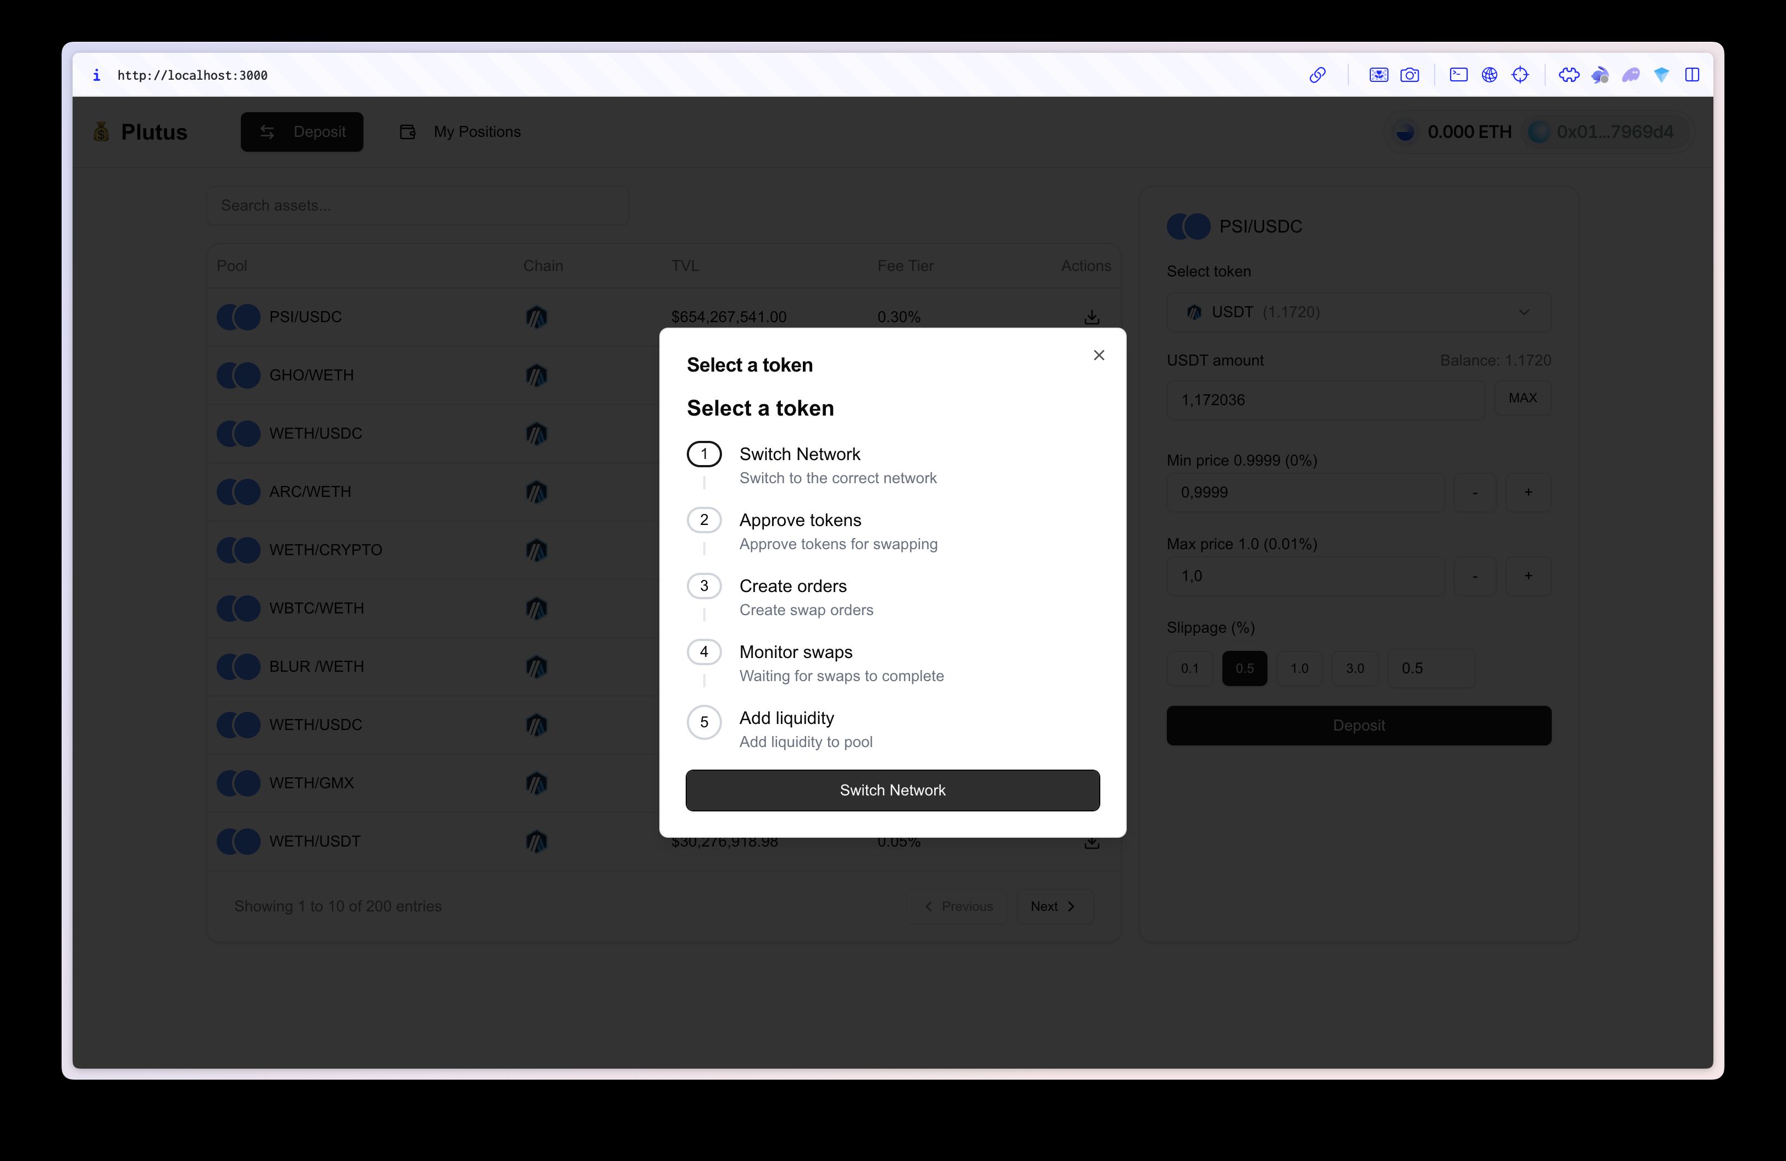Click the Deposit button
This screenshot has width=1786, height=1161.
(x=1359, y=725)
